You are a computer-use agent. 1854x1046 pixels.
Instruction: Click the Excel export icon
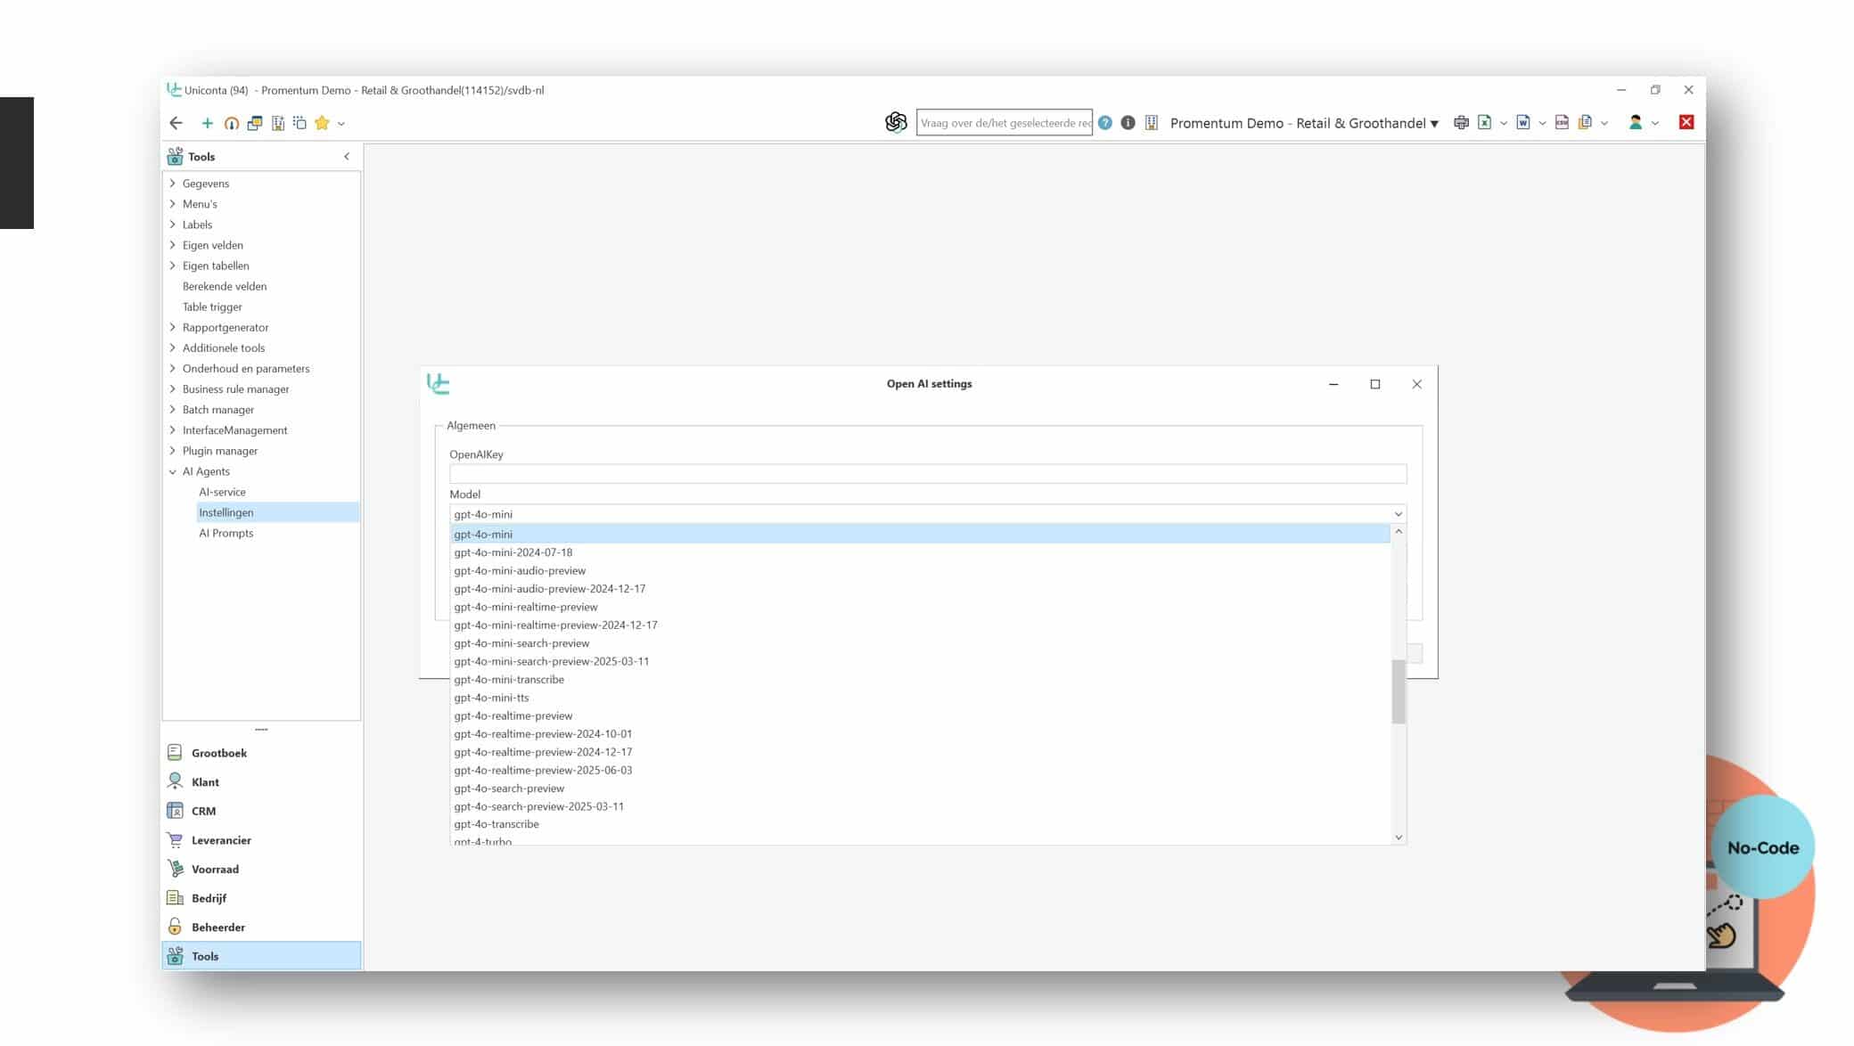pos(1484,123)
